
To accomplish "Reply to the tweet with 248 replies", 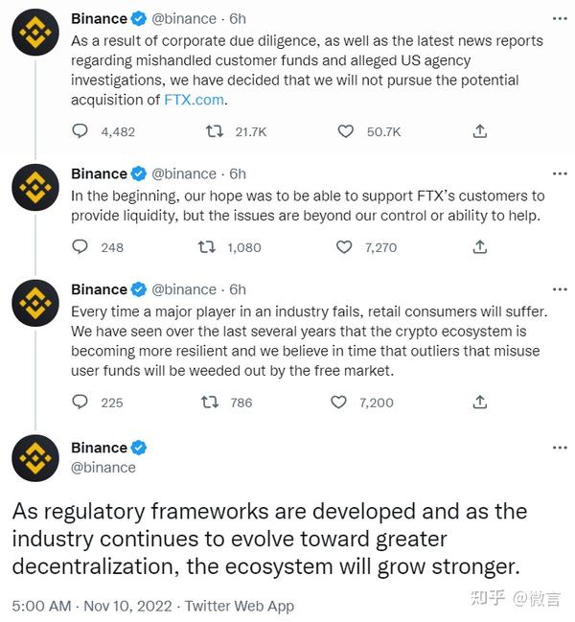I will [x=80, y=247].
